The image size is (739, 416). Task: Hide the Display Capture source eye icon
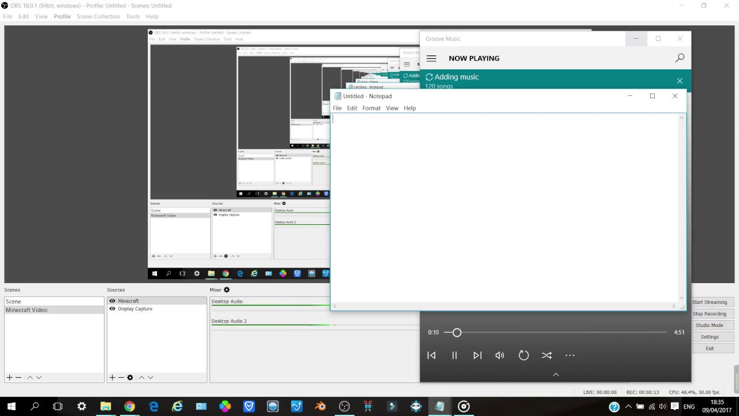pos(112,309)
